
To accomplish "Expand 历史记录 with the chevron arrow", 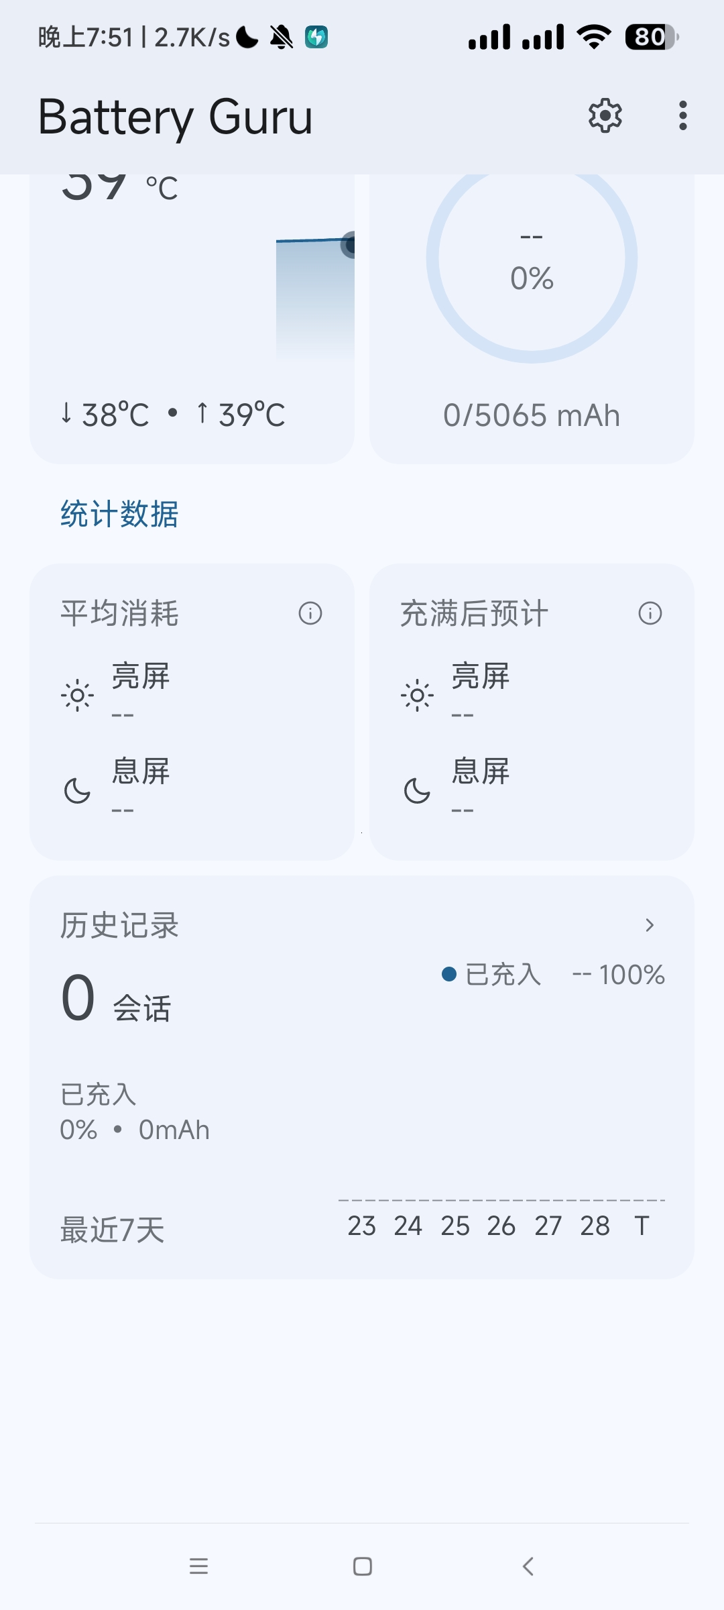I will pos(649,926).
